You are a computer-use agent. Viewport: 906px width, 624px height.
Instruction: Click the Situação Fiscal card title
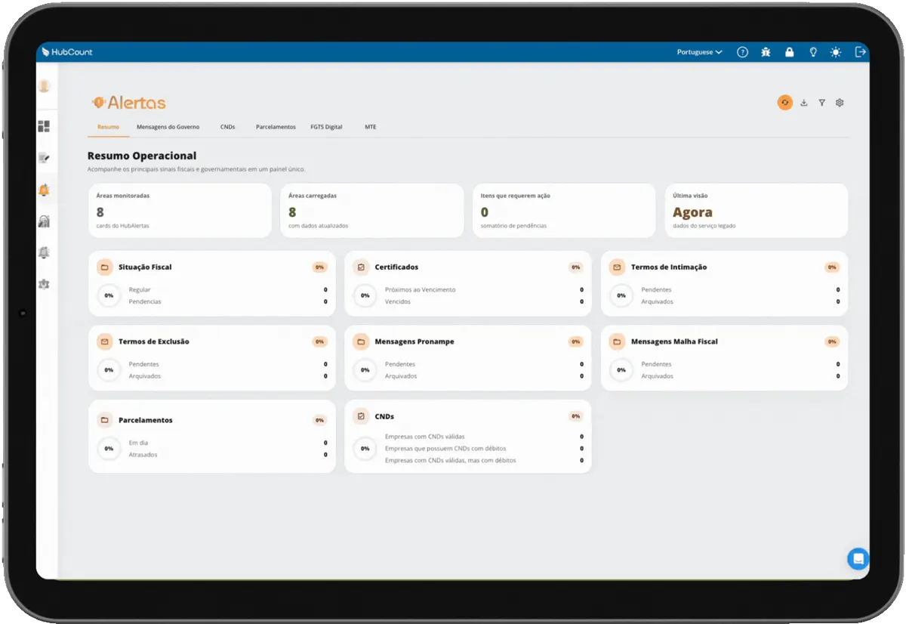coord(145,267)
